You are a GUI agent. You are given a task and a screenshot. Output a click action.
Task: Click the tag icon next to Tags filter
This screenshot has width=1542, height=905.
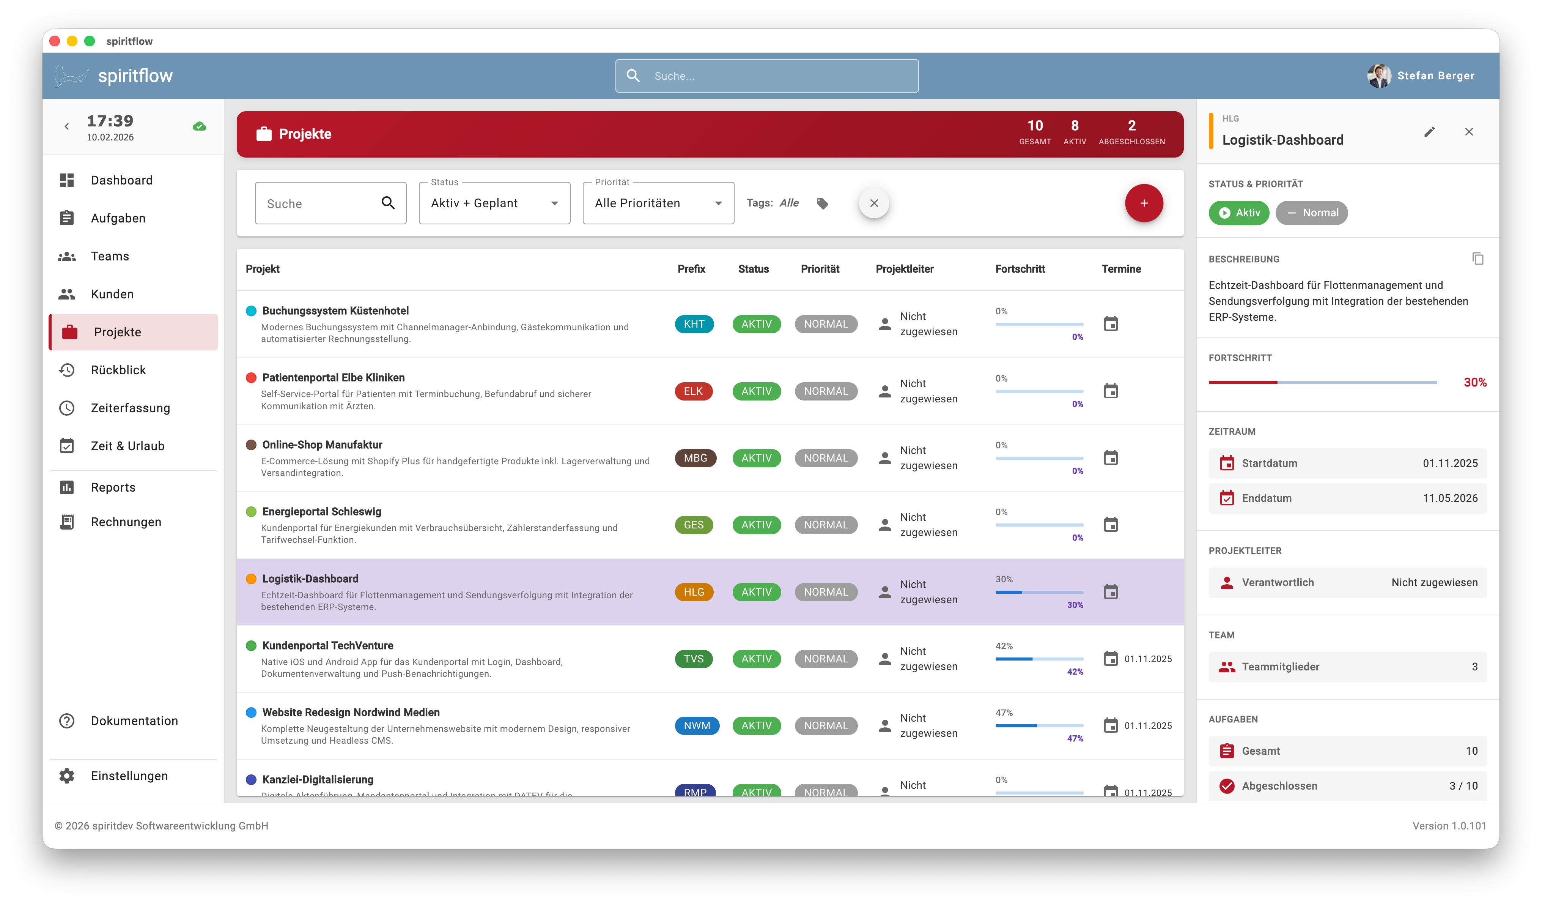[822, 203]
